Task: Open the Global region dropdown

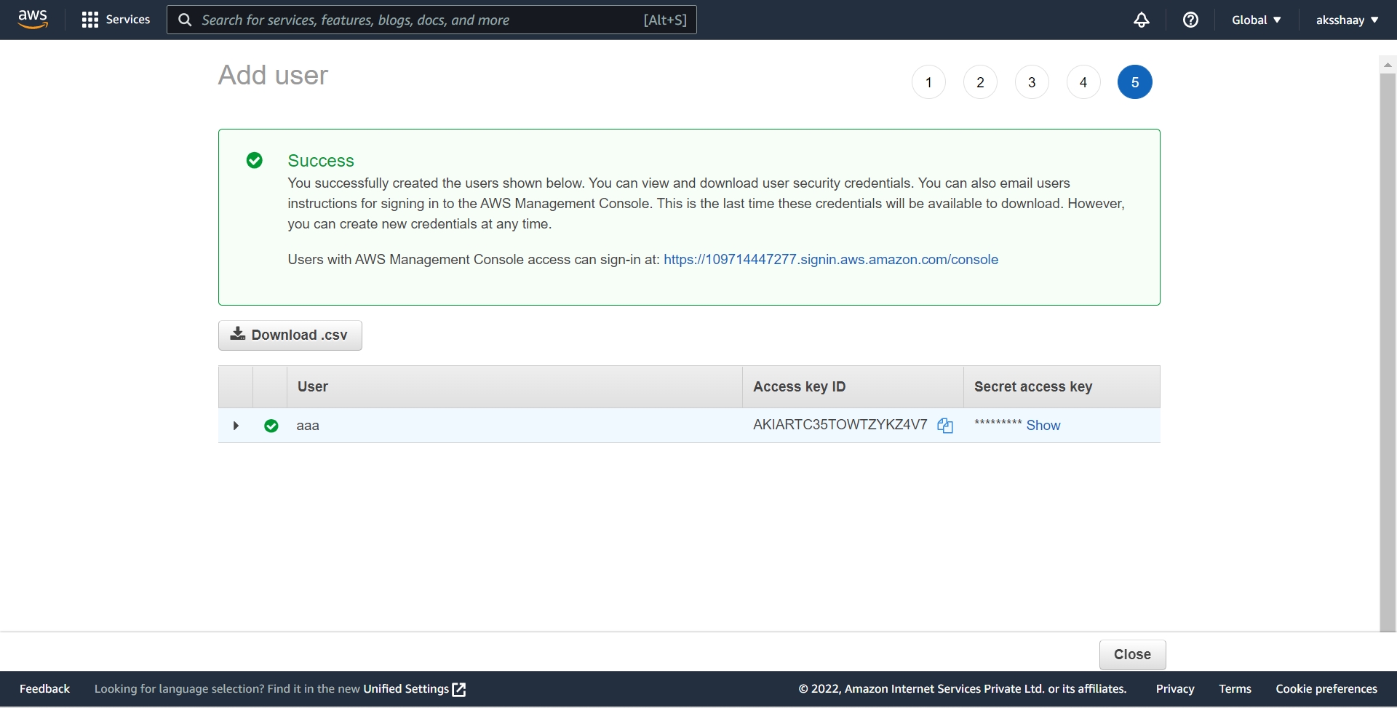Action: [x=1257, y=20]
